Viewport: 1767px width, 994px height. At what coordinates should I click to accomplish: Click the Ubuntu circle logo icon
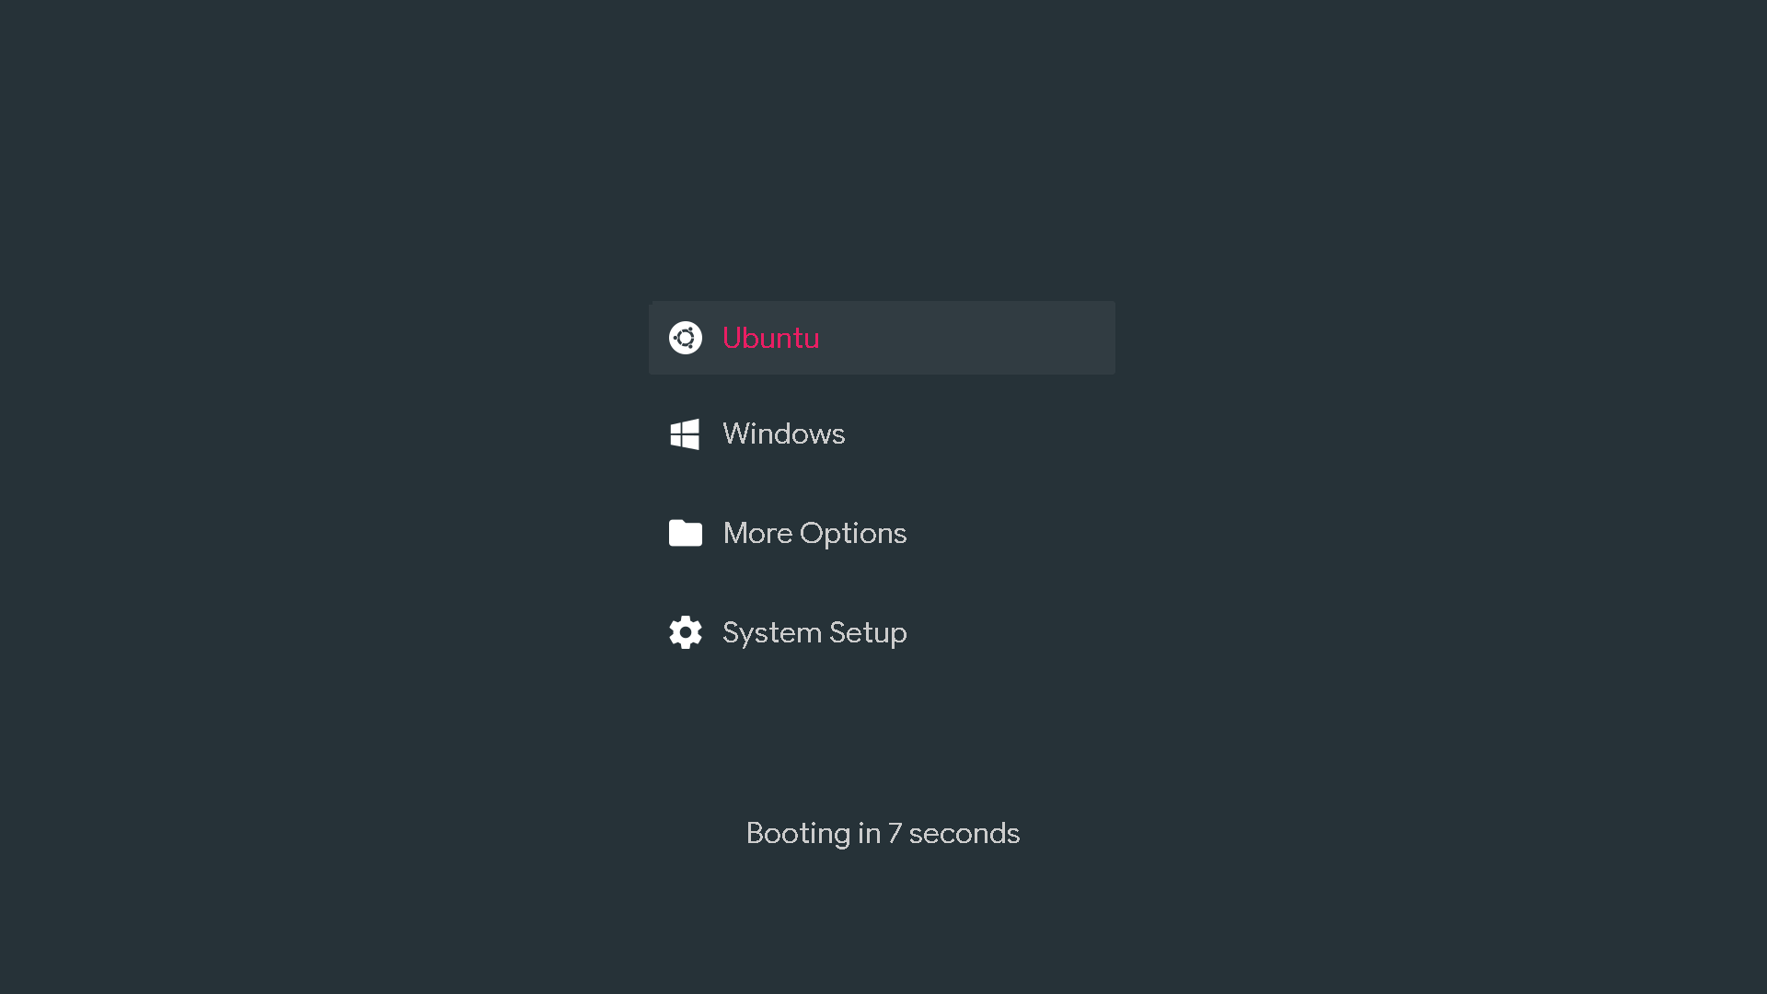tap(685, 338)
